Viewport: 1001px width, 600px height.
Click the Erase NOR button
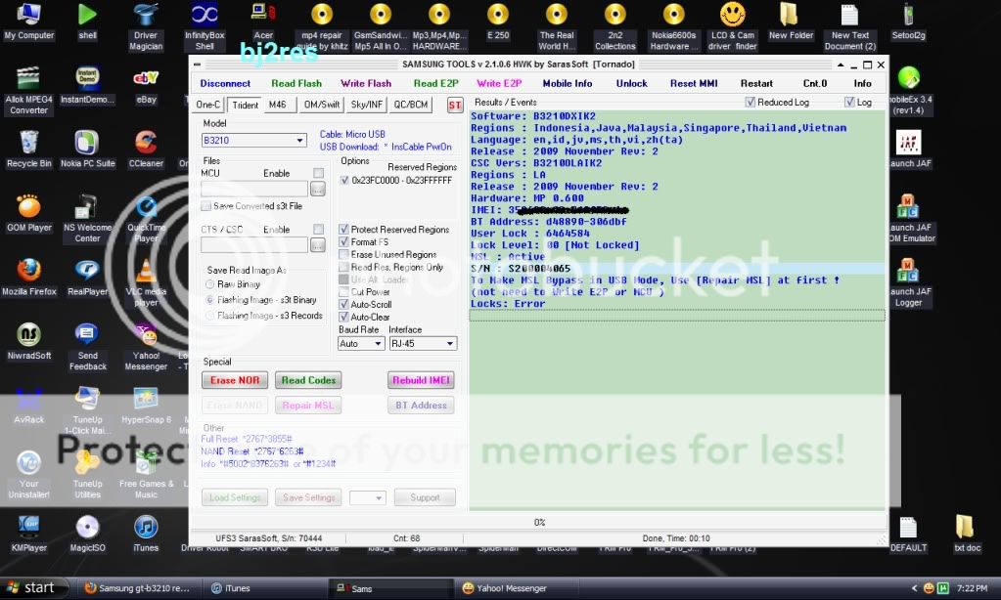click(x=234, y=381)
